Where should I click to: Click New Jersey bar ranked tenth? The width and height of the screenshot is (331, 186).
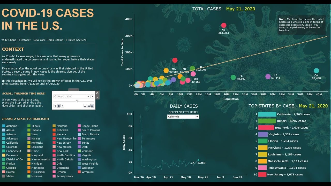click(262, 175)
